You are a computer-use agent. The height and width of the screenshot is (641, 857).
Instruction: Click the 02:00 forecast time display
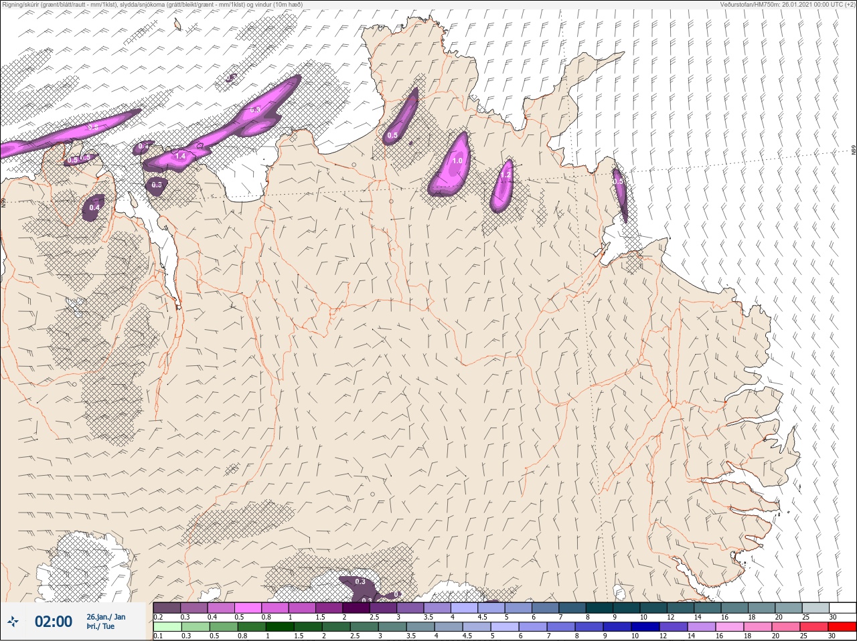click(54, 622)
